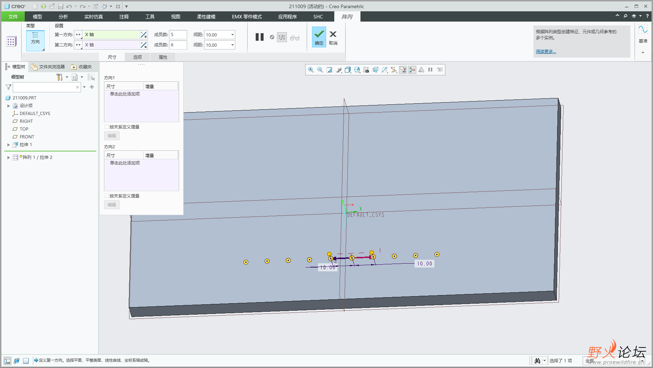
Task: Toggle the perspective view icon
Action: (375, 70)
